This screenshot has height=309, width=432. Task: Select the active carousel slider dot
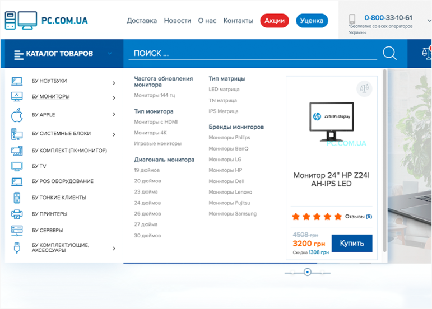pos(307,272)
